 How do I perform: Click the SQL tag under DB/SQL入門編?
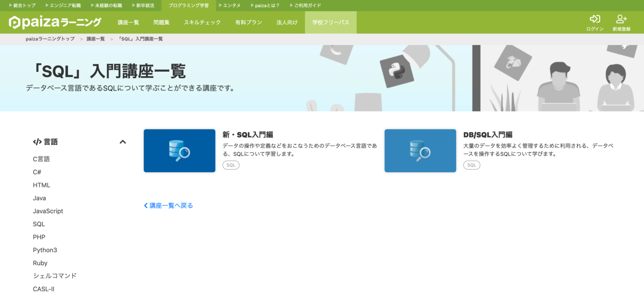[x=472, y=165]
